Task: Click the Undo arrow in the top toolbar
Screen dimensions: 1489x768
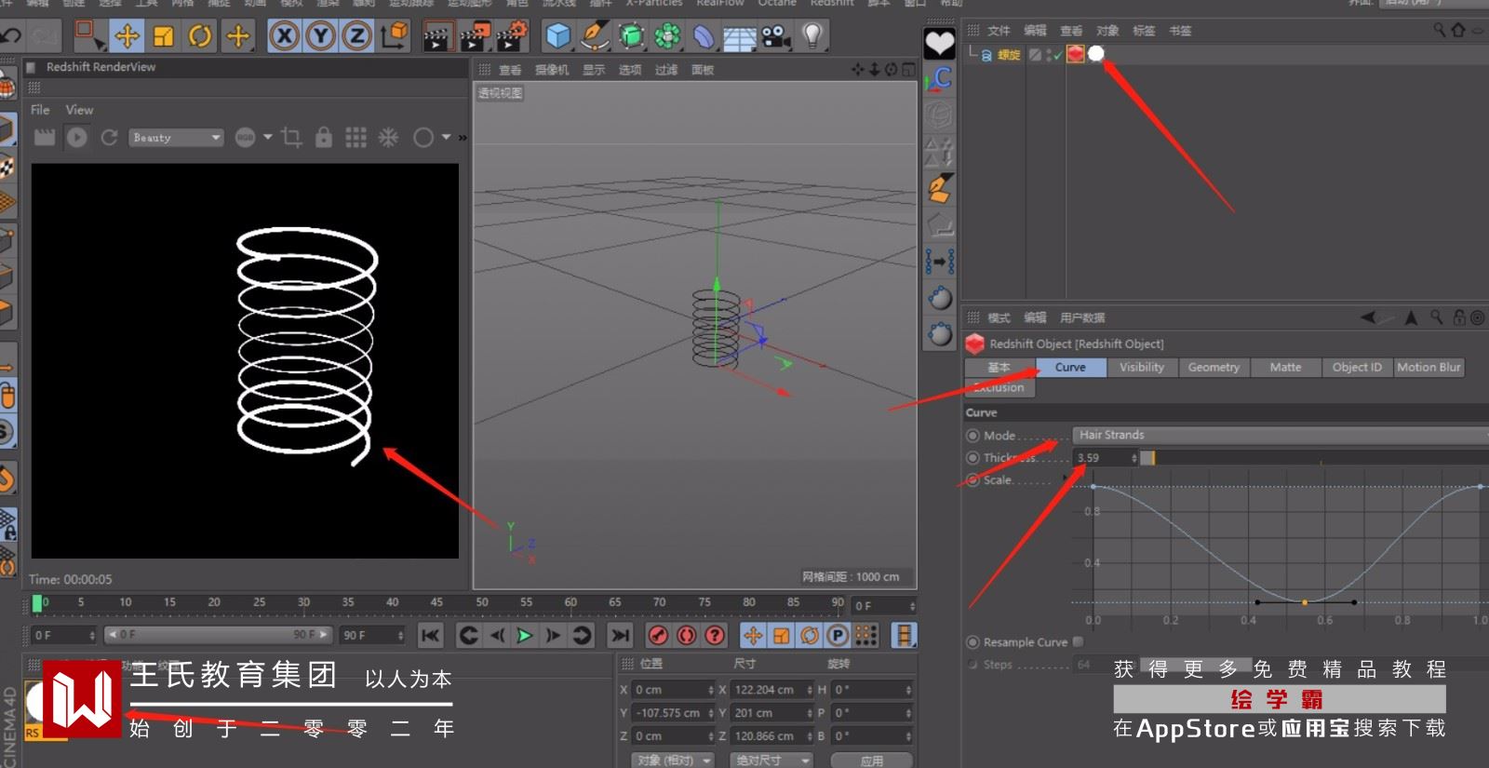Action: pyautogui.click(x=10, y=36)
